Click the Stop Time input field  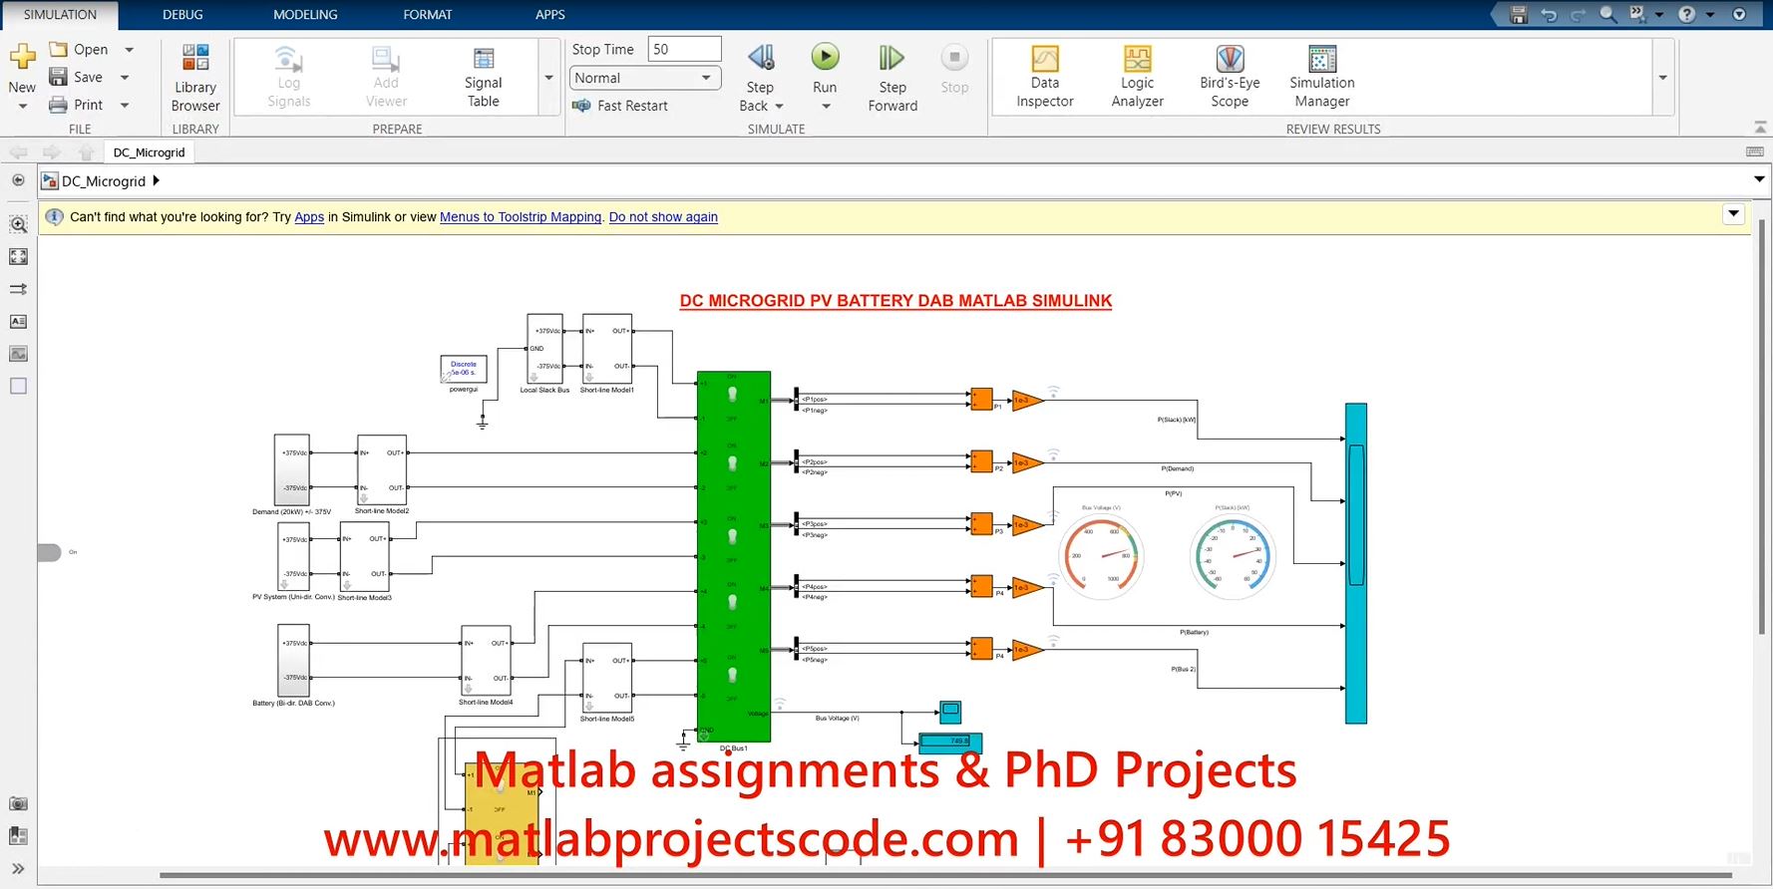[684, 49]
